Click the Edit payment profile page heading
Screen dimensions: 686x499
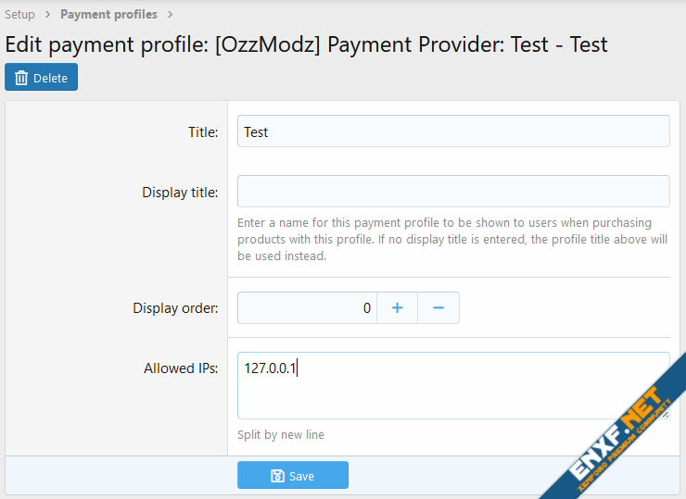[306, 44]
